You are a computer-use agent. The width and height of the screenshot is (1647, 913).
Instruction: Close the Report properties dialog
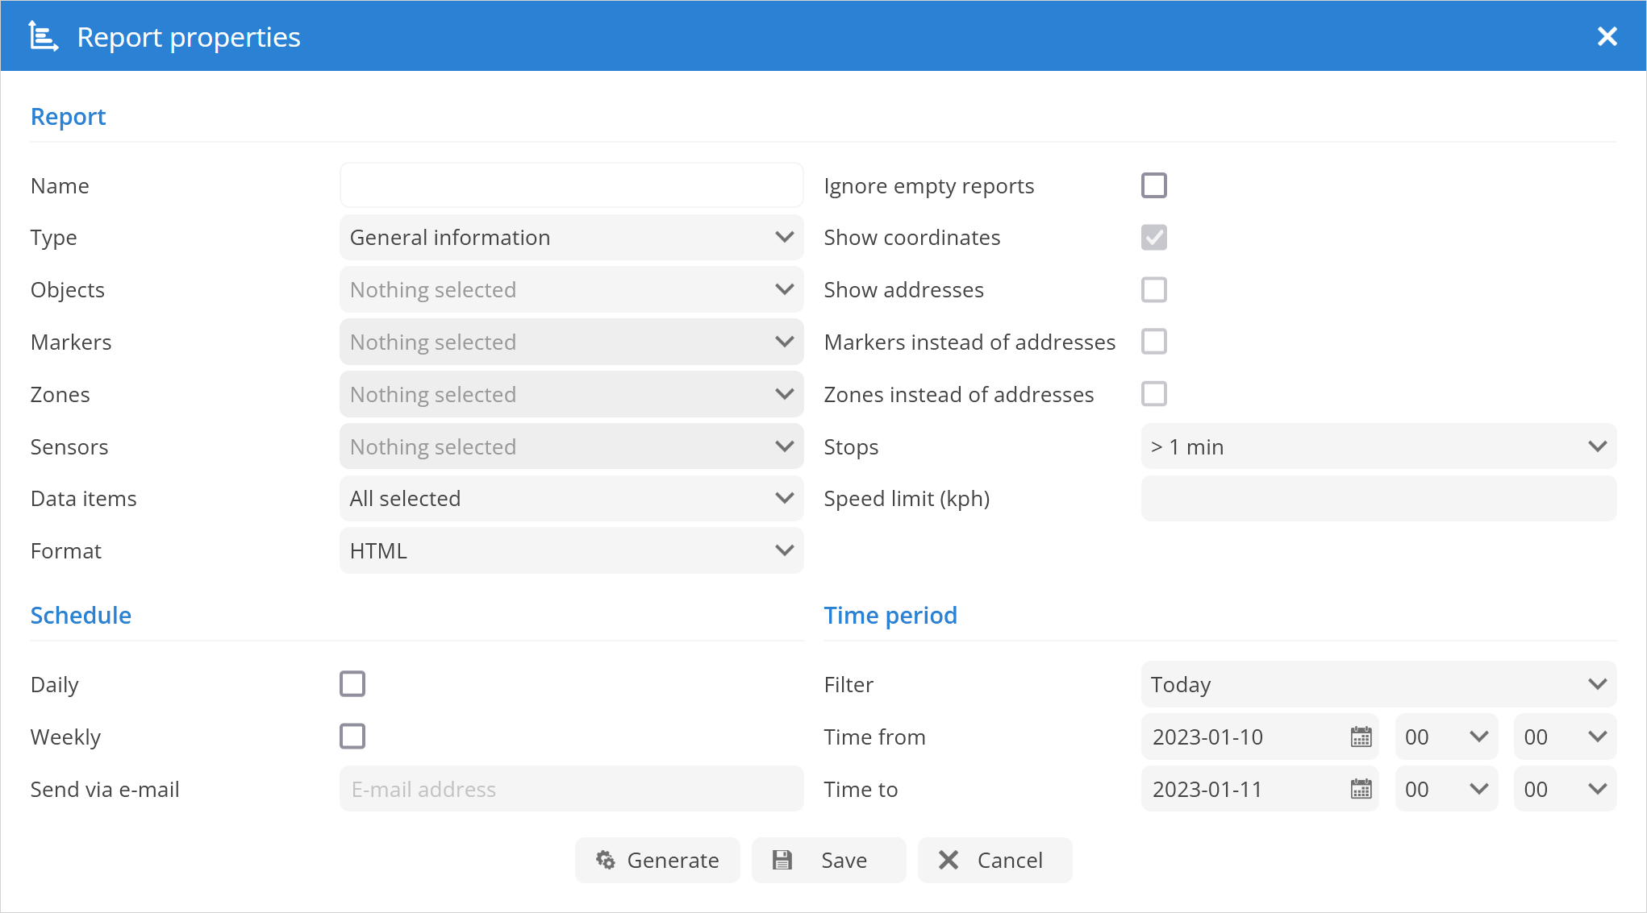tap(1607, 36)
